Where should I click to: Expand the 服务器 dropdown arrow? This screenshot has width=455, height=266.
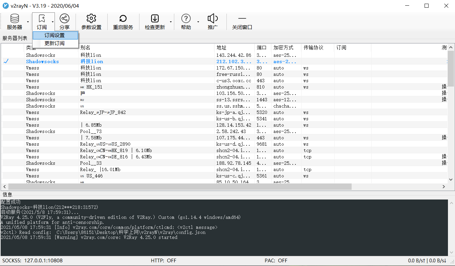28,22
